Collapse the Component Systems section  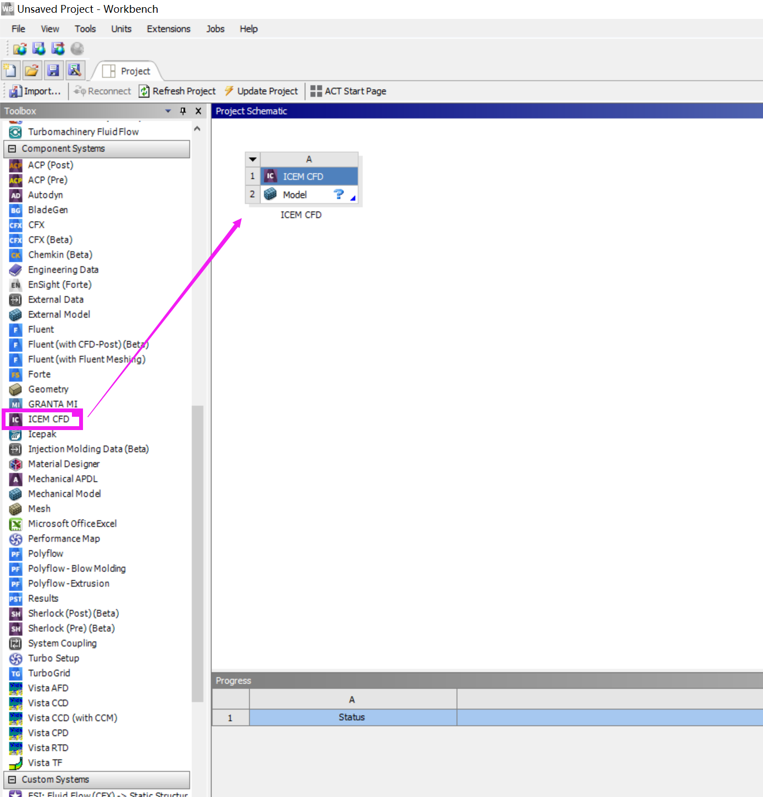point(12,149)
